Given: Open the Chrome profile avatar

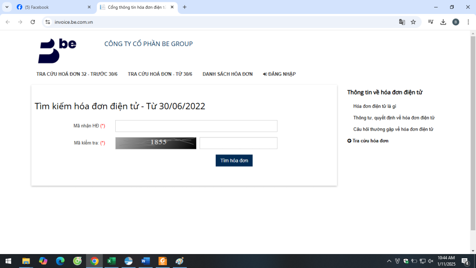Looking at the screenshot, I should (x=456, y=22).
